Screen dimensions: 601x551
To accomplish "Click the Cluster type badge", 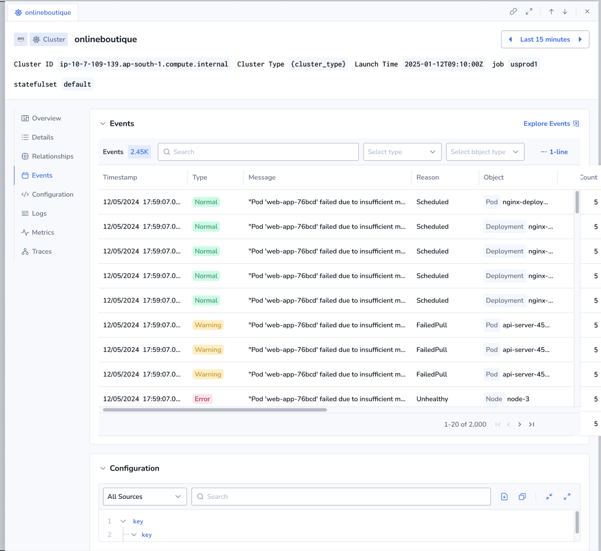I will [49, 39].
